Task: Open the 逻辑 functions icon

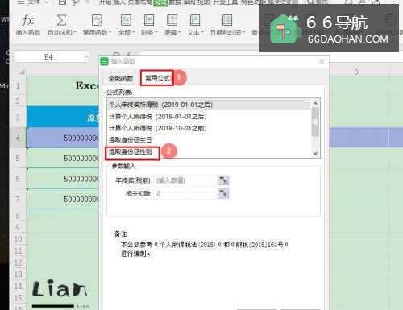Action: (172, 20)
